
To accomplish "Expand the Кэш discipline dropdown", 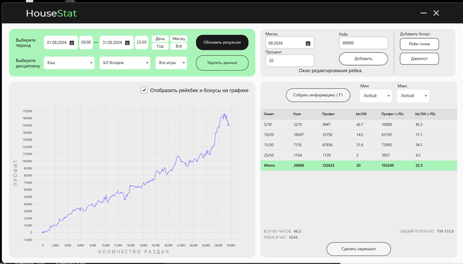I will (69, 63).
